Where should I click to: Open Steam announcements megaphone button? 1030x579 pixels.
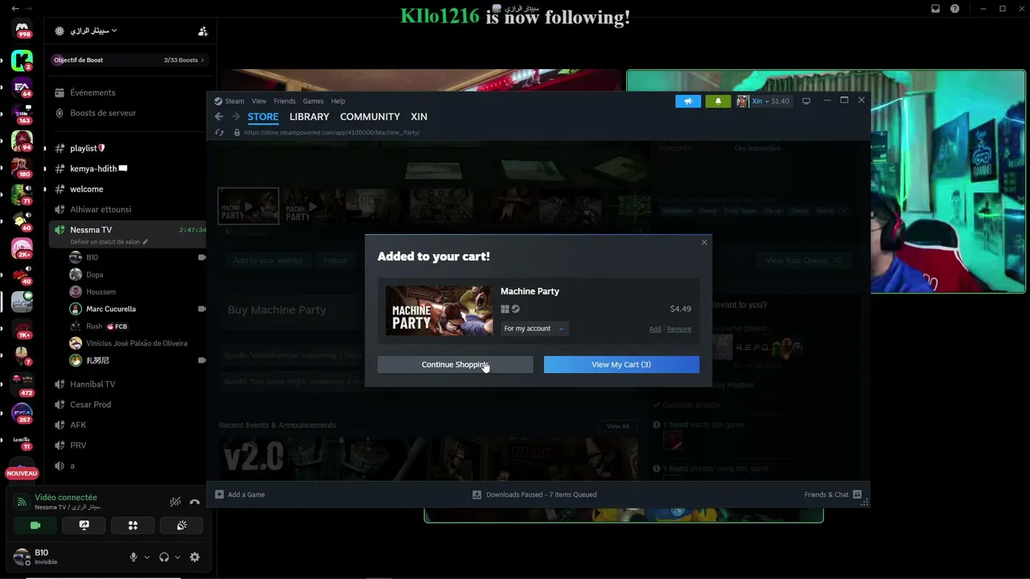(x=688, y=101)
